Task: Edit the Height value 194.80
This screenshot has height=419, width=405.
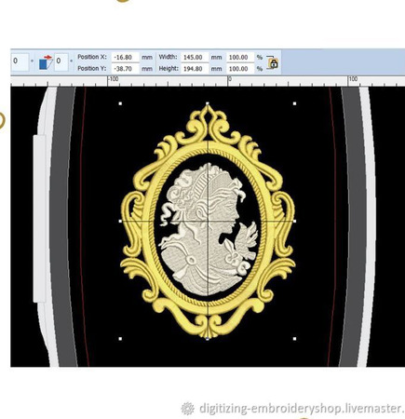Action: (x=195, y=68)
